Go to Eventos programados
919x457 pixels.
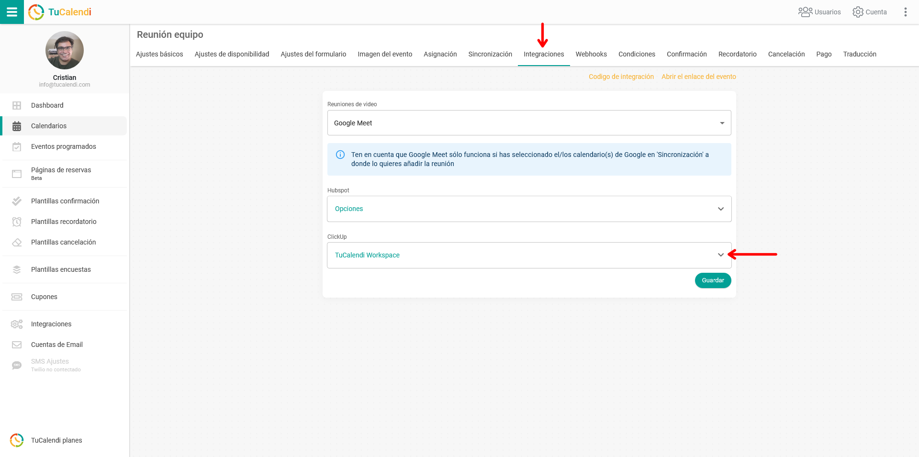click(65, 146)
